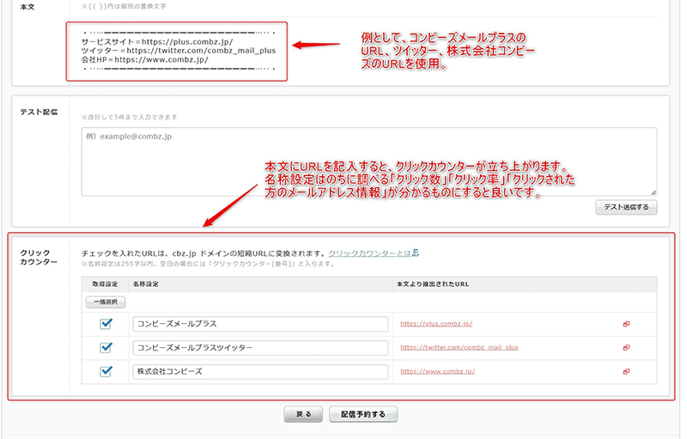Click the 戻る button

coord(303,414)
